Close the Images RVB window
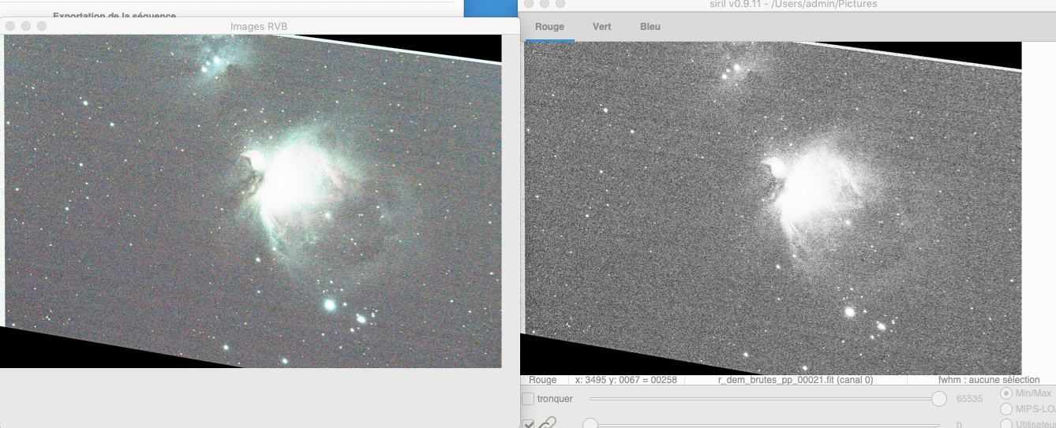1056x428 pixels. 10,26
